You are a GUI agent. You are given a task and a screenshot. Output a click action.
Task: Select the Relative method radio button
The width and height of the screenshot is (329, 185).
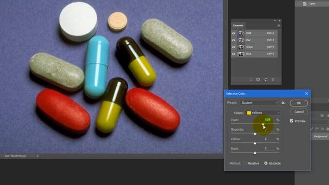click(x=245, y=163)
